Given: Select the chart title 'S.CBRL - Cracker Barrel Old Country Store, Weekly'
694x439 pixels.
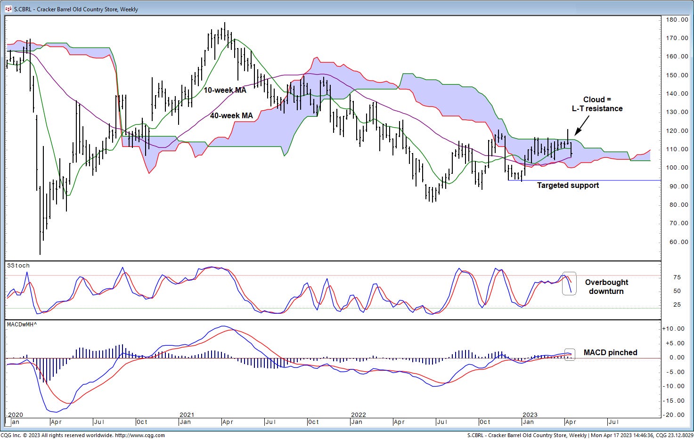Looking at the screenshot, I should (x=76, y=9).
